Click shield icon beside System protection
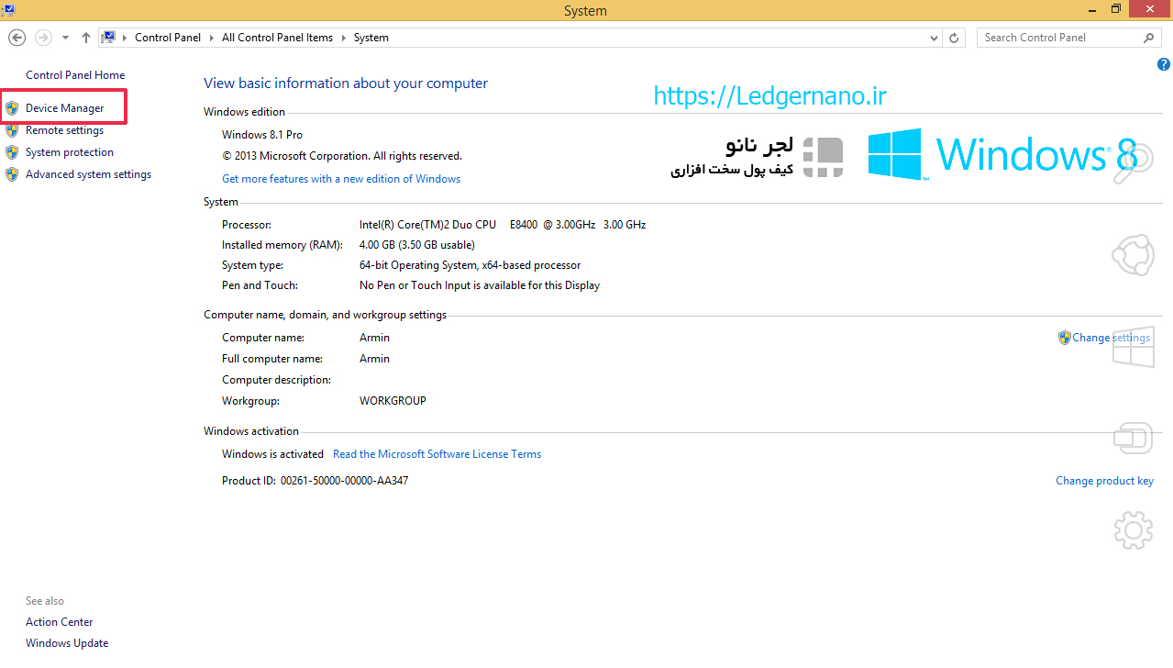 tap(12, 152)
